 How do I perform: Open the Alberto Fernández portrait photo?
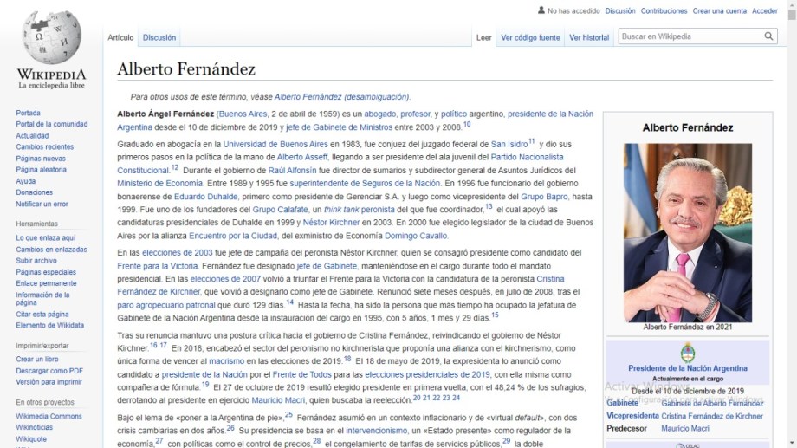coord(687,232)
